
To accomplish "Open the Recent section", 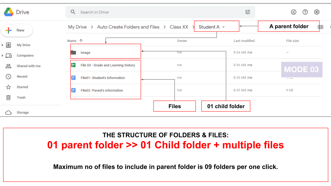I will click(22, 76).
